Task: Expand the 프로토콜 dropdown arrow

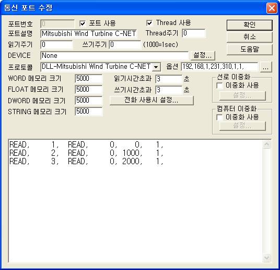Action: point(156,67)
